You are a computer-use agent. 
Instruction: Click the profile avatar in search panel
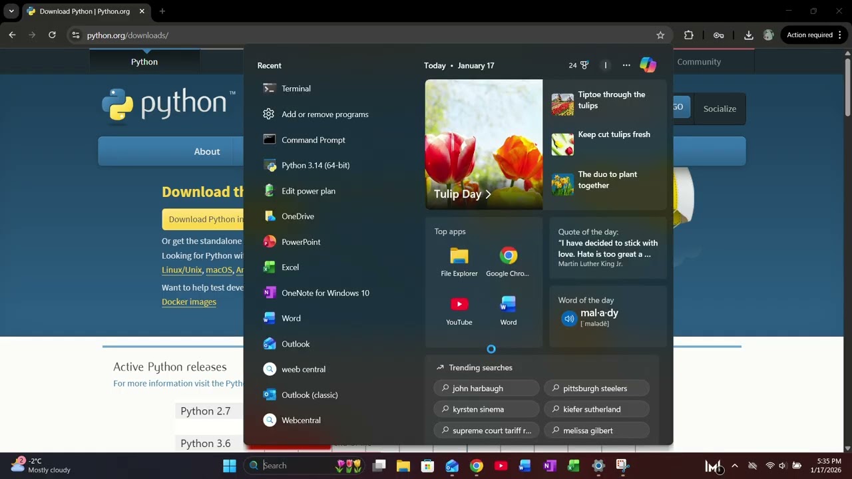tap(606, 65)
